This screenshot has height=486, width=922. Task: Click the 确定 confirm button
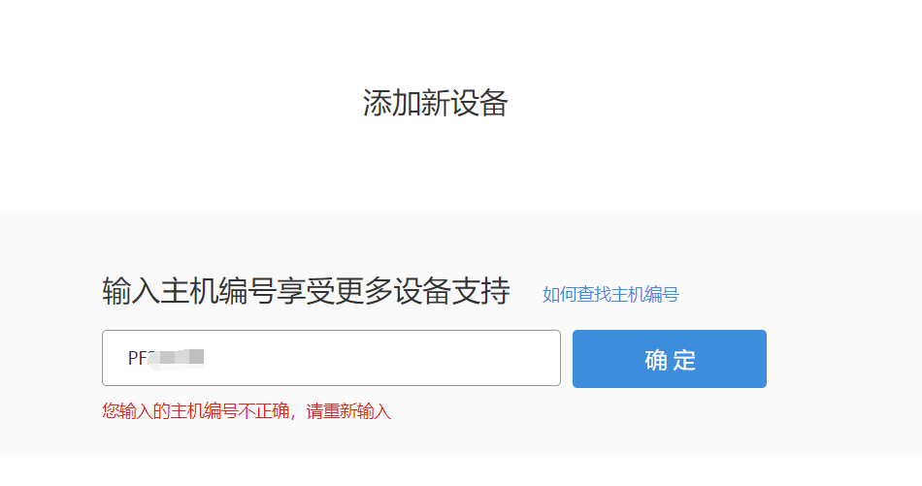point(669,359)
